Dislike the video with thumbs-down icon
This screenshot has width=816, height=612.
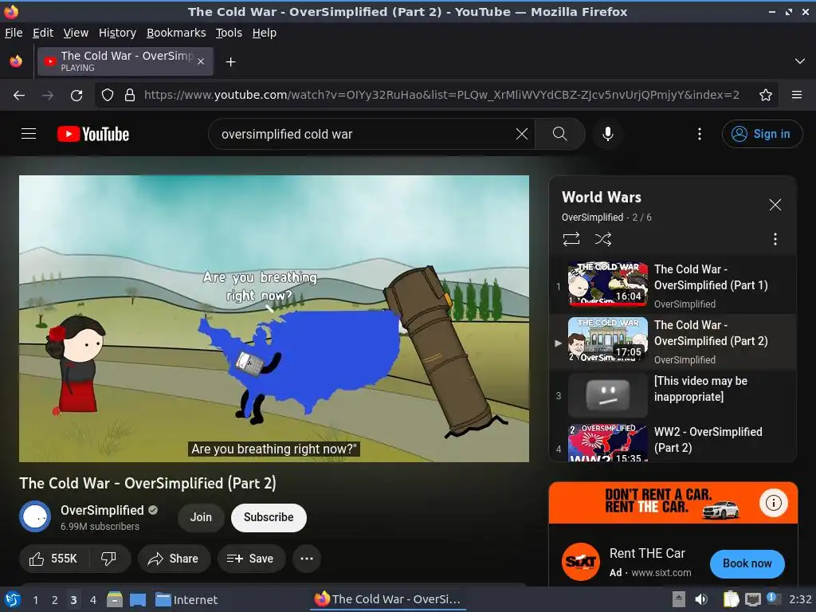pos(108,559)
